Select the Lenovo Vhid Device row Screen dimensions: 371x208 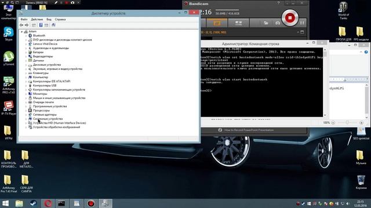point(45,44)
